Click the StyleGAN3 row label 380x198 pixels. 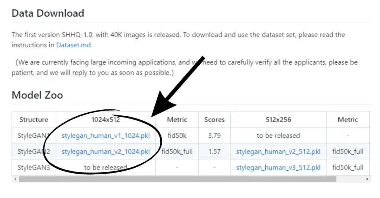click(33, 167)
